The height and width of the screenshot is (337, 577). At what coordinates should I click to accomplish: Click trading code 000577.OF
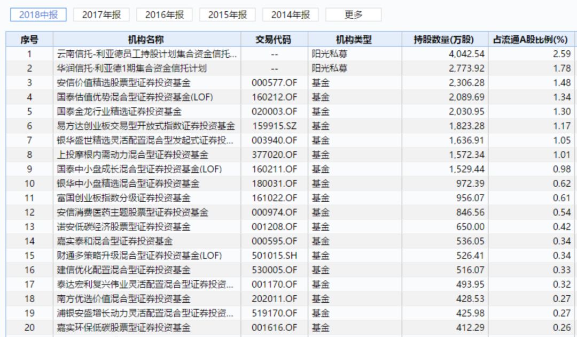[274, 82]
